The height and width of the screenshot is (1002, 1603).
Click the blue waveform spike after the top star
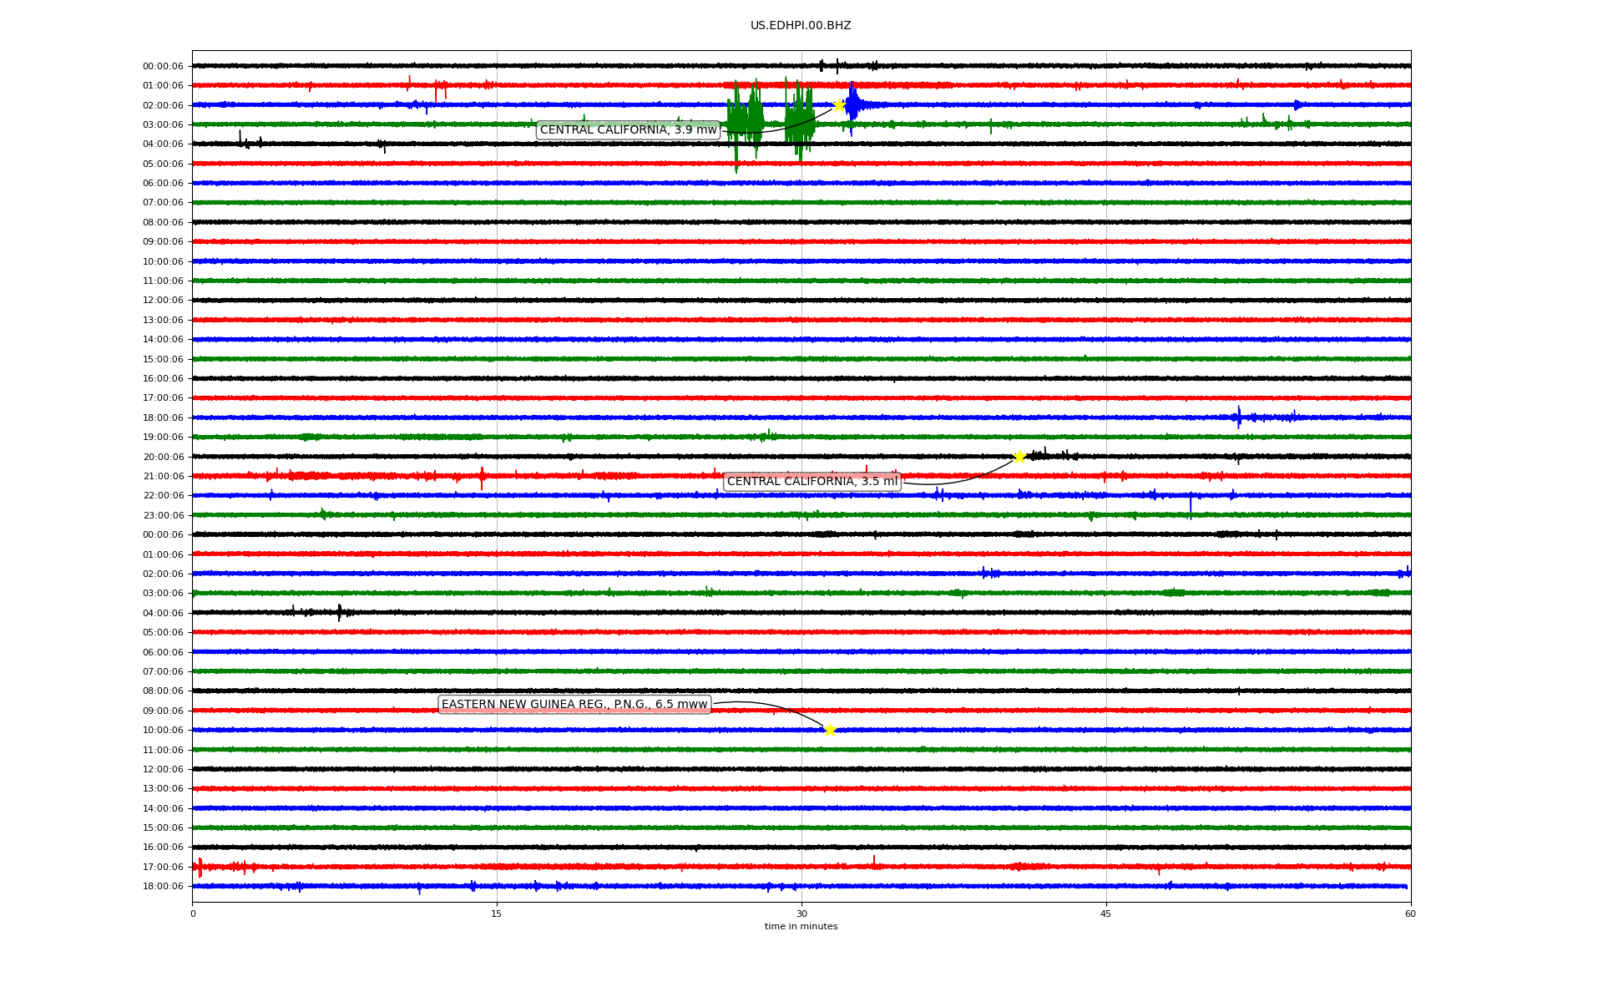click(x=852, y=105)
